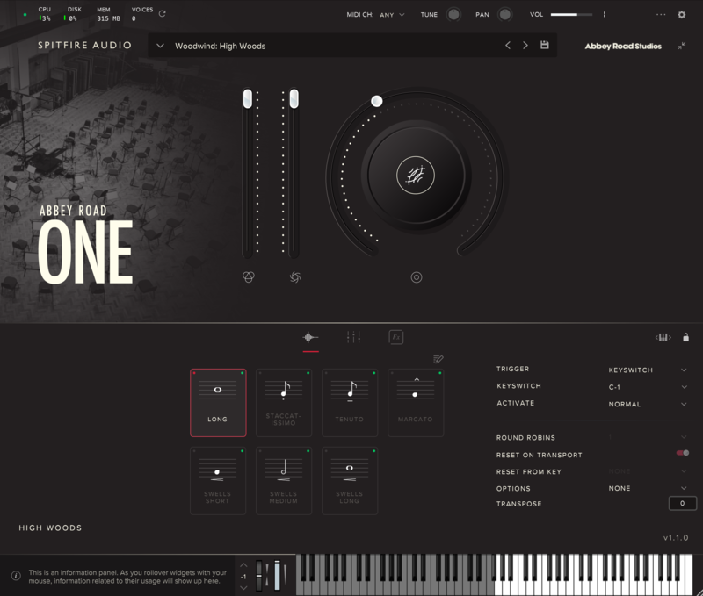Screen dimensions: 703x596
Task: Click the edit techniques pencil icon
Action: 438,359
